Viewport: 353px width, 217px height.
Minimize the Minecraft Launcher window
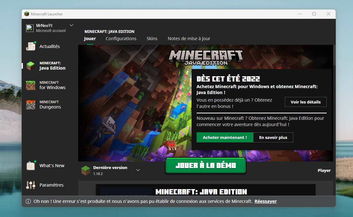click(x=300, y=14)
